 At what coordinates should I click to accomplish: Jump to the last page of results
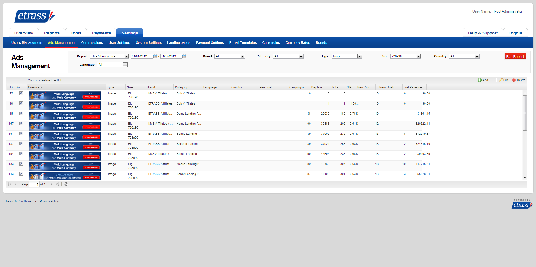point(58,184)
